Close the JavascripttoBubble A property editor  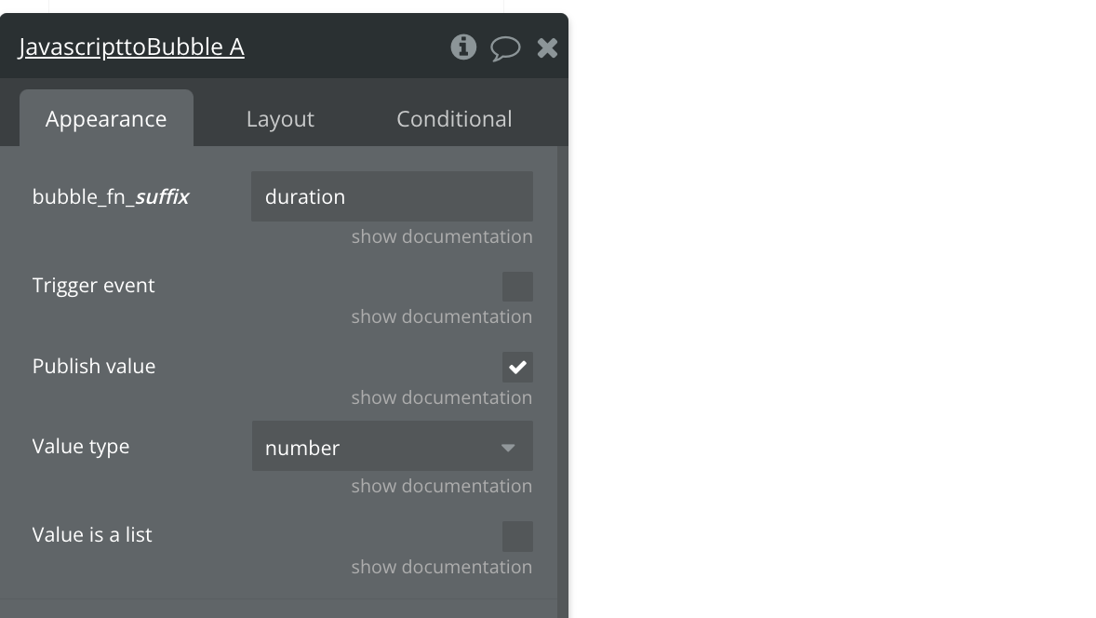(547, 47)
